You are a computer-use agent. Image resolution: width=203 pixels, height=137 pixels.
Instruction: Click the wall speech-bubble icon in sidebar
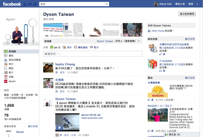click(6, 51)
